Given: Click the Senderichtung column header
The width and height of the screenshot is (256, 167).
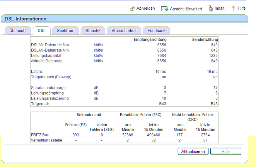Looking at the screenshot, I should (x=205, y=40).
